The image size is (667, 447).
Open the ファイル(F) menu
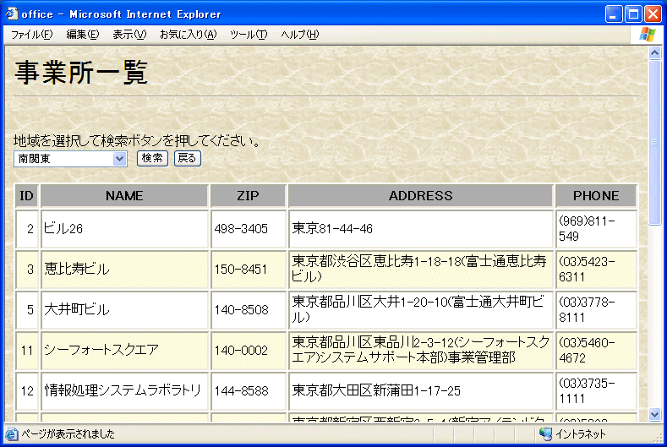coord(31,35)
